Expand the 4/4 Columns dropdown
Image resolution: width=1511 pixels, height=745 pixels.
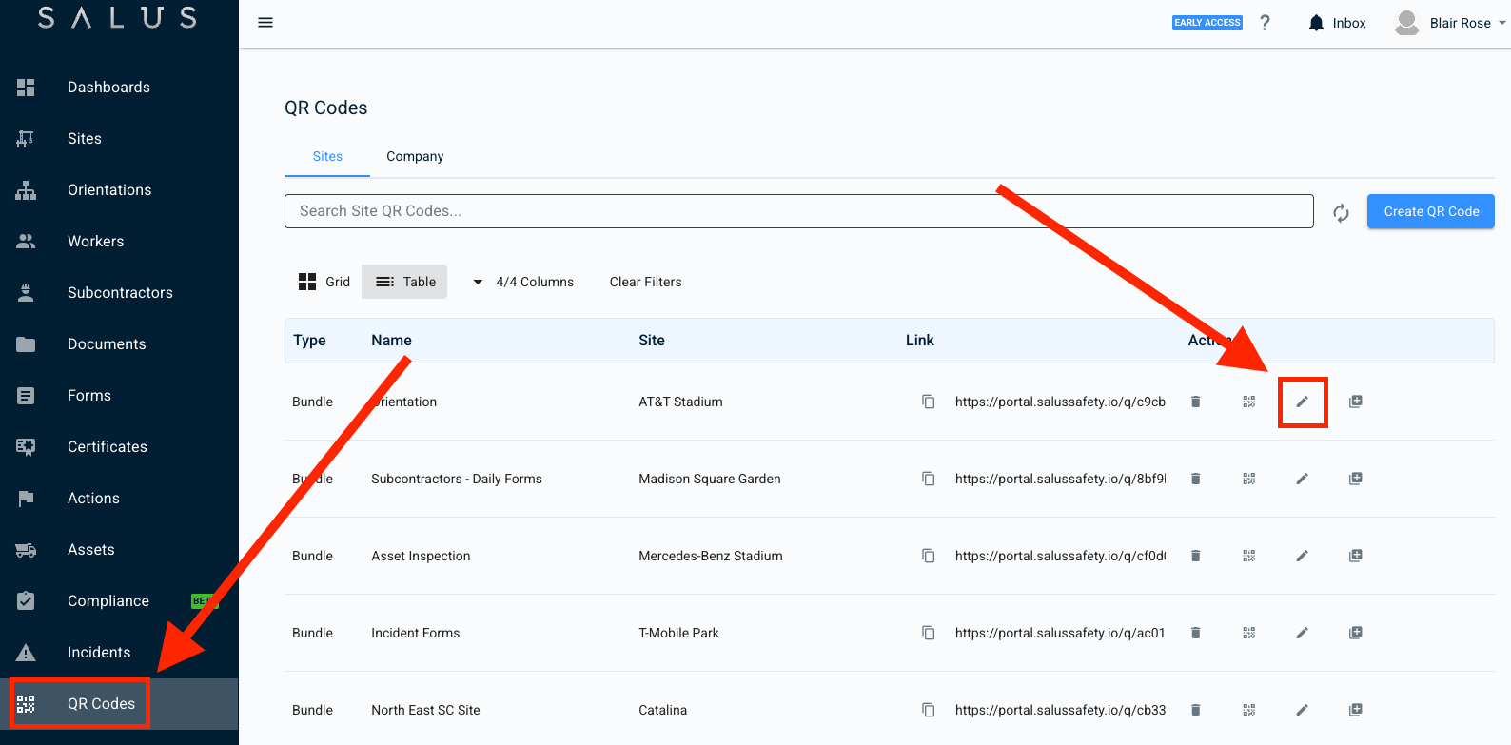click(x=523, y=282)
